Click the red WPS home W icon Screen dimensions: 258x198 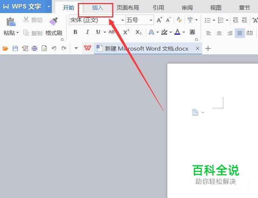tap(87, 48)
